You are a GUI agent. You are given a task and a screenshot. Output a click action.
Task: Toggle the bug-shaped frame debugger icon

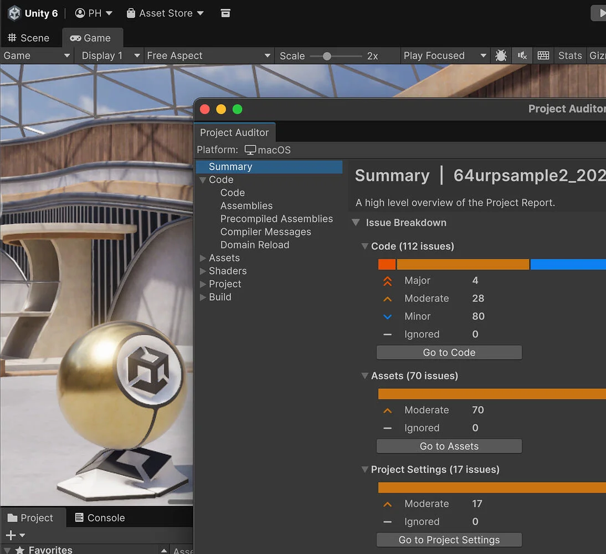[x=501, y=55]
